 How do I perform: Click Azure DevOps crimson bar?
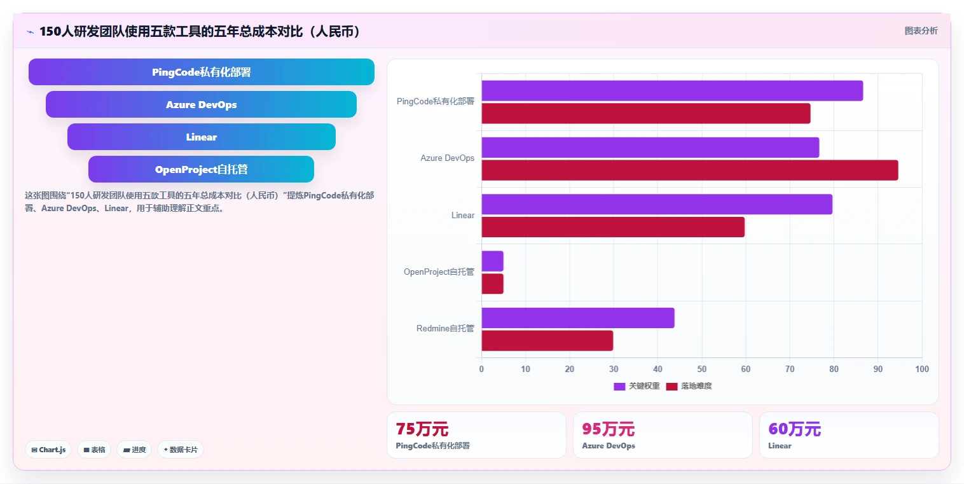(690, 170)
